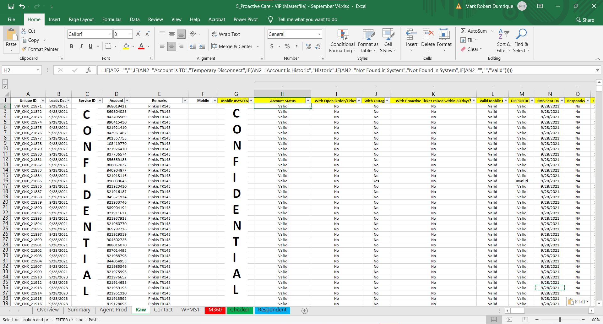603x324 pixels.
Task: Switch to Page Layout view in status bar
Action: [x=509, y=319]
